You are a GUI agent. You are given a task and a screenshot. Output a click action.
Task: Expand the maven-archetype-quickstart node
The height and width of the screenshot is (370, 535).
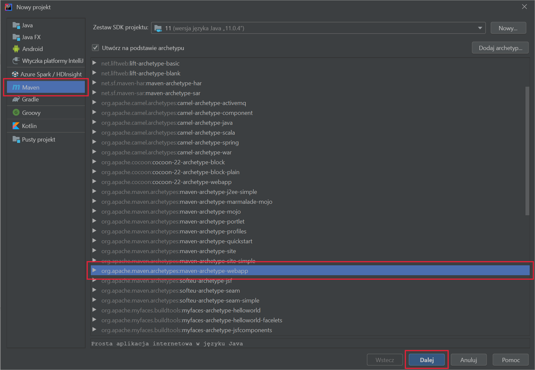point(94,241)
